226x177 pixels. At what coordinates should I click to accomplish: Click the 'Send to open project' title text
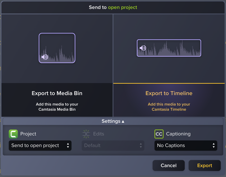(x=113, y=7)
